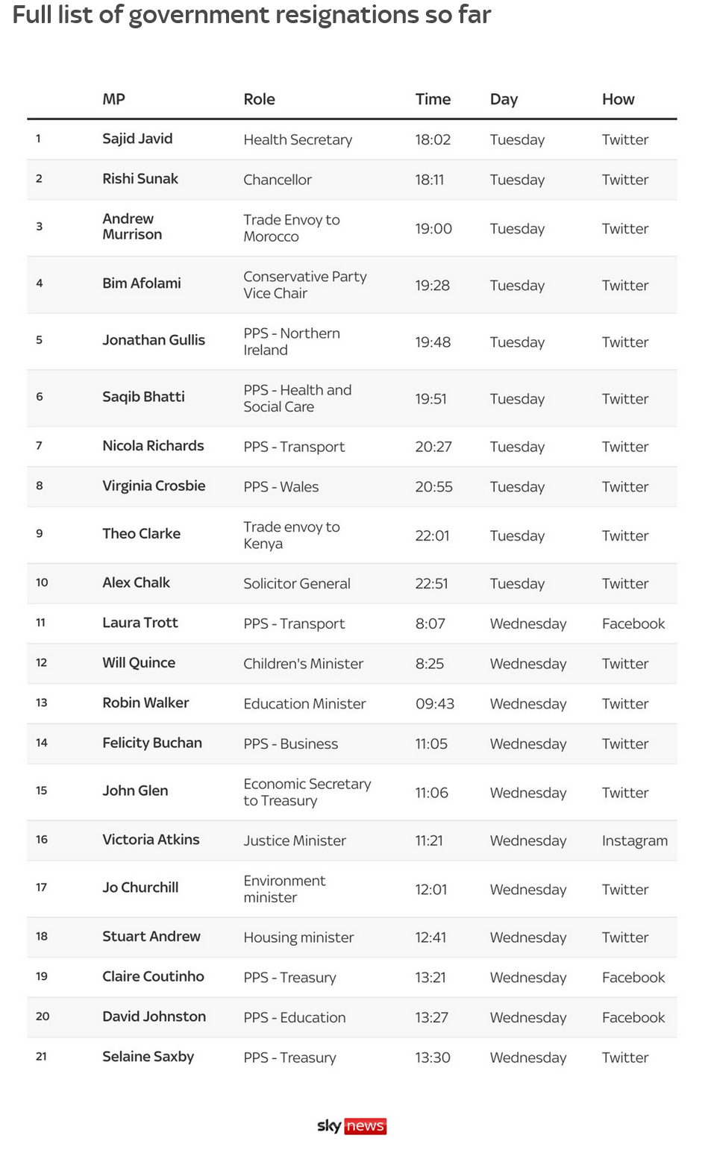Click the MP column header
717x1153 pixels.
pos(113,99)
